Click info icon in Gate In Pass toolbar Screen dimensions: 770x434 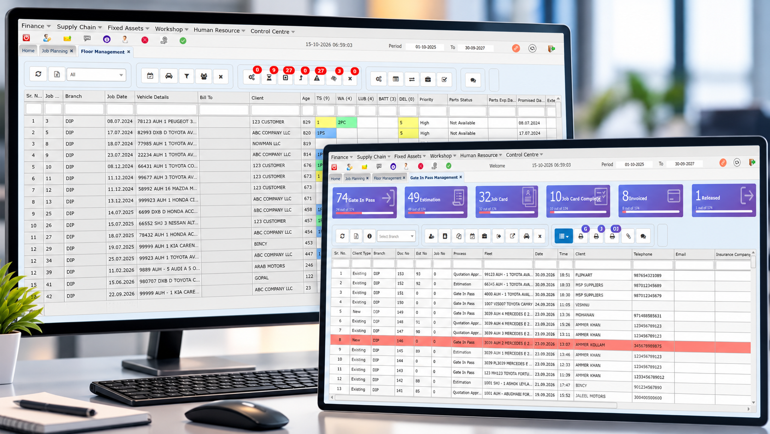369,236
